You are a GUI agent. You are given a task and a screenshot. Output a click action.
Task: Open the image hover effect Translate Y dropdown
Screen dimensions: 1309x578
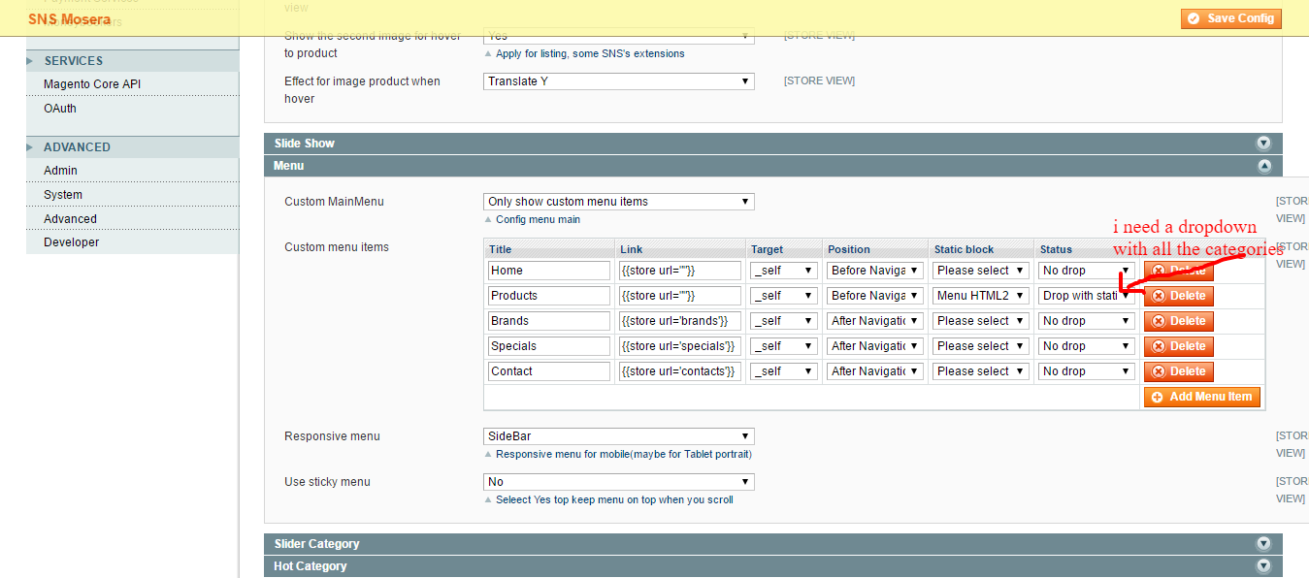click(618, 81)
